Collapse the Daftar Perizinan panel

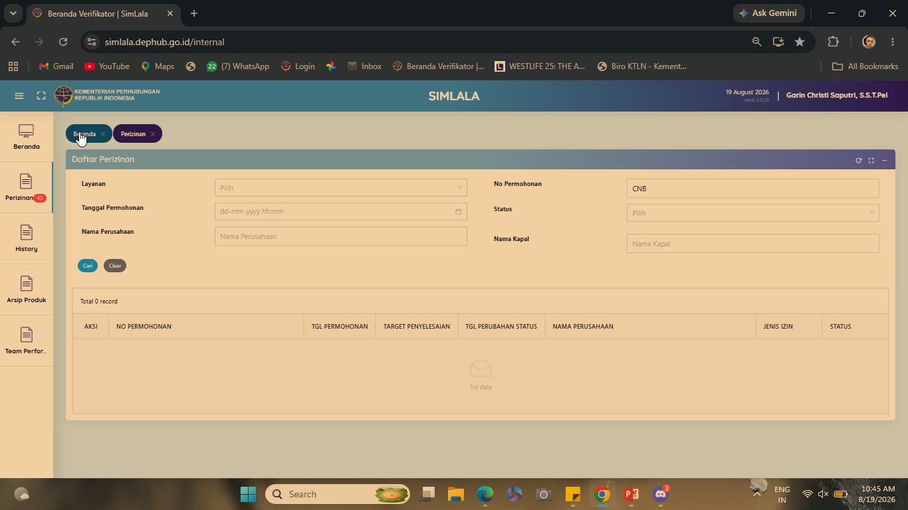coord(884,160)
